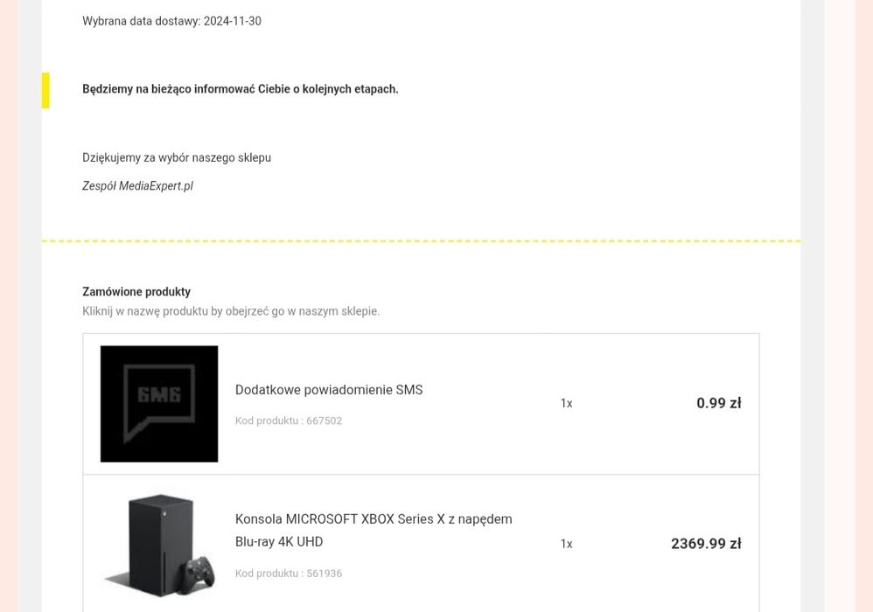
Task: Click the 0.99 zł price
Action: click(718, 403)
